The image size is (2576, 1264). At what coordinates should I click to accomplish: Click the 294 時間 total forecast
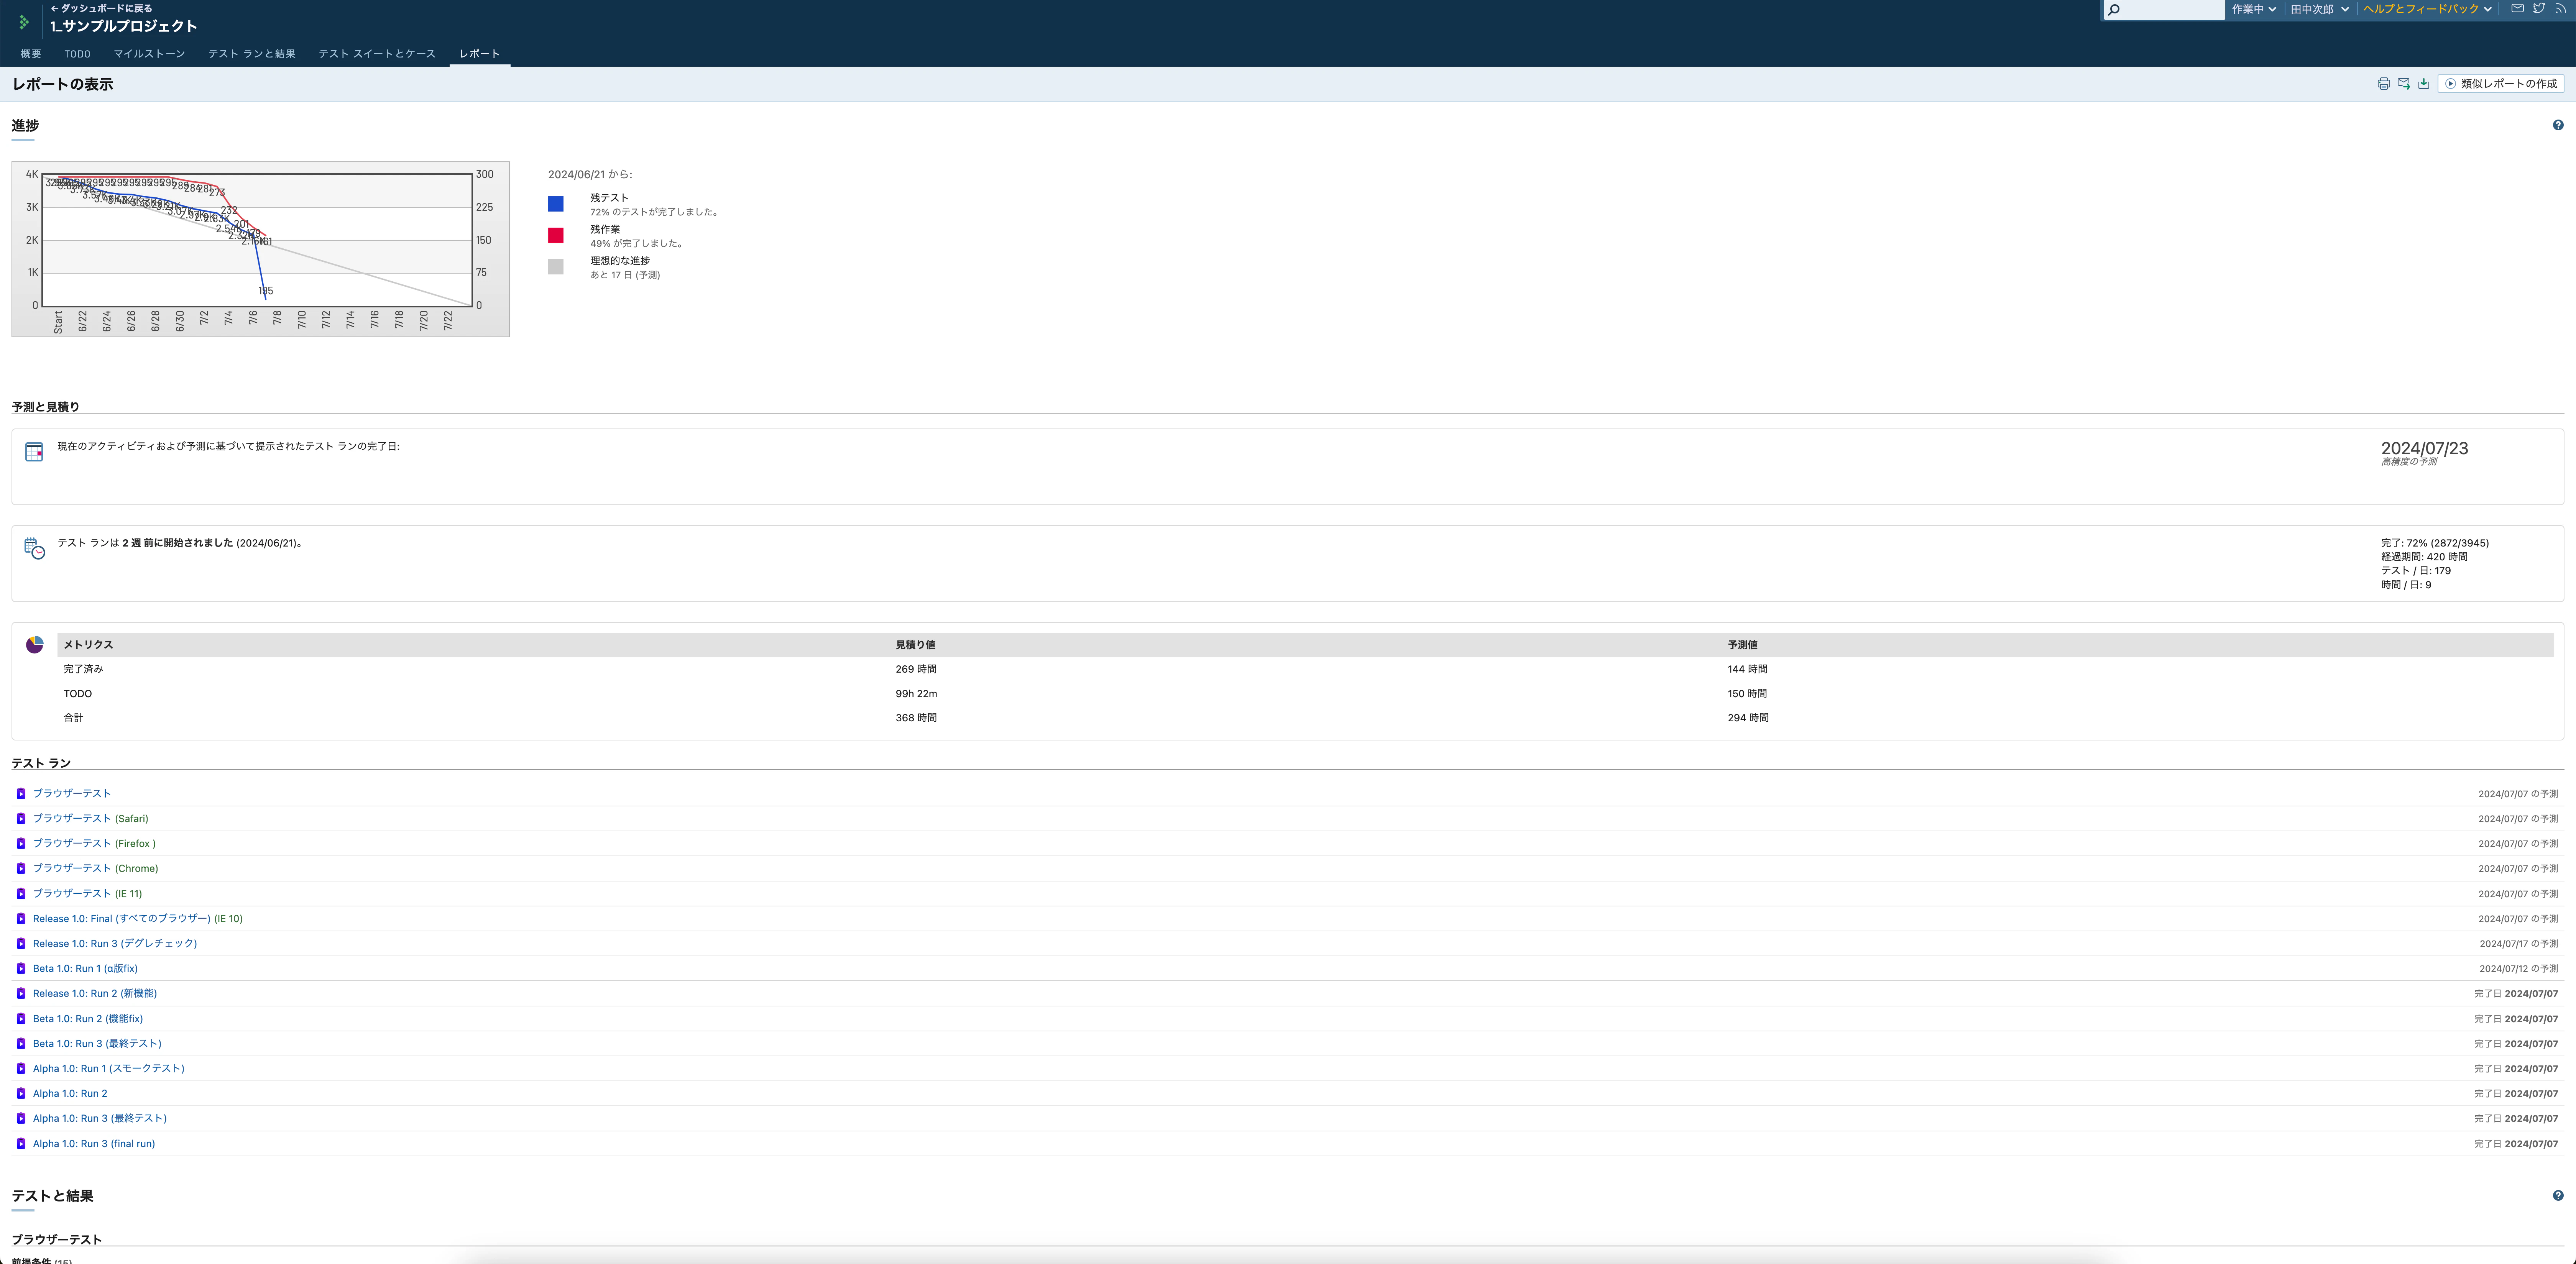tap(1748, 718)
